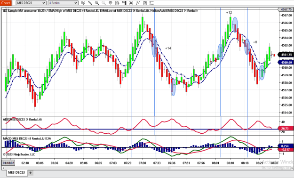
Task: Open the Data Box icon
Action: point(118,3)
